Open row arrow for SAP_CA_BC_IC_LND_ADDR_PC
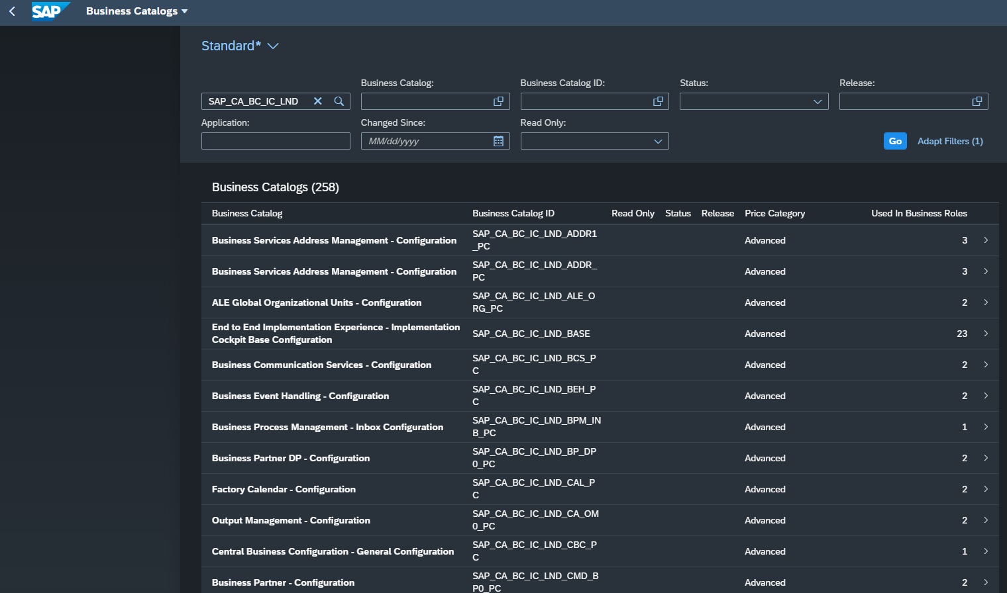This screenshot has height=593, width=1007. 986,271
